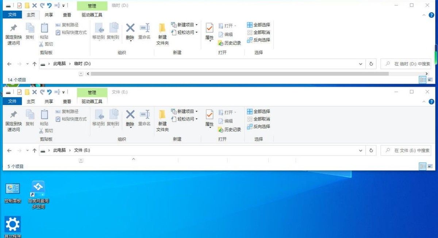Open the gear settings desktop icon
438x238 pixels.
[12, 227]
